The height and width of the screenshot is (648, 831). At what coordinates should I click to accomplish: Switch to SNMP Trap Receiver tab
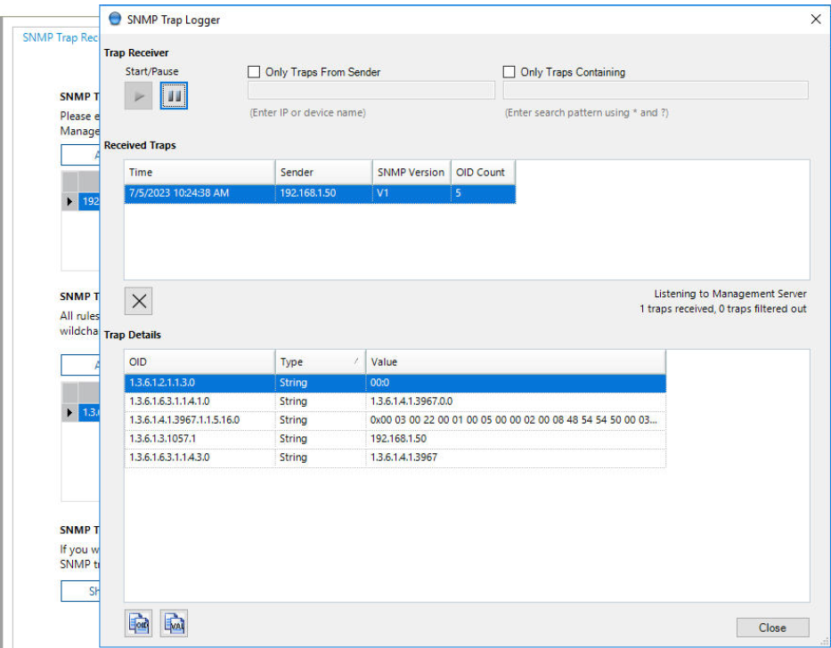61,38
